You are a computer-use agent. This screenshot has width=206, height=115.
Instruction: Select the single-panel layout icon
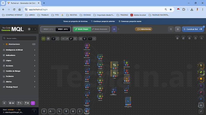[x=81, y=39]
